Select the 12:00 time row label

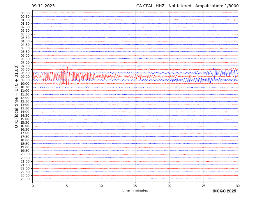coord(25,98)
